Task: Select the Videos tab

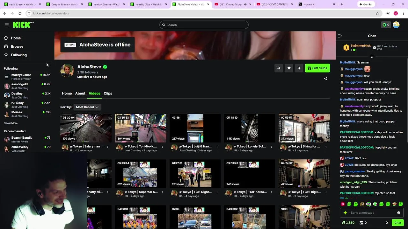Action: coord(94,94)
